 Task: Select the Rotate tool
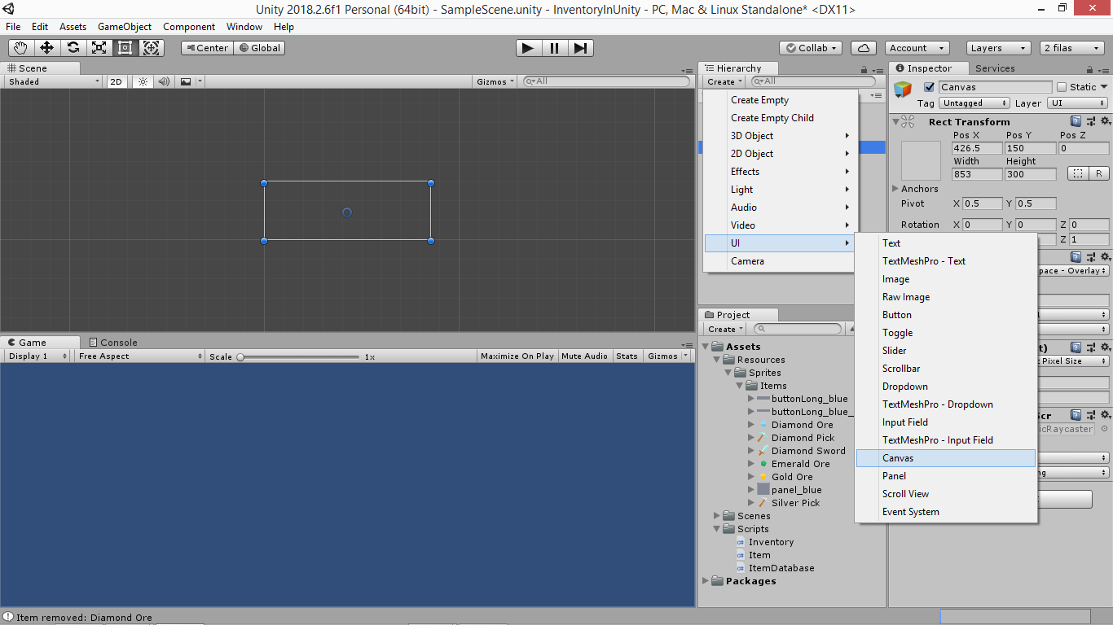point(73,48)
